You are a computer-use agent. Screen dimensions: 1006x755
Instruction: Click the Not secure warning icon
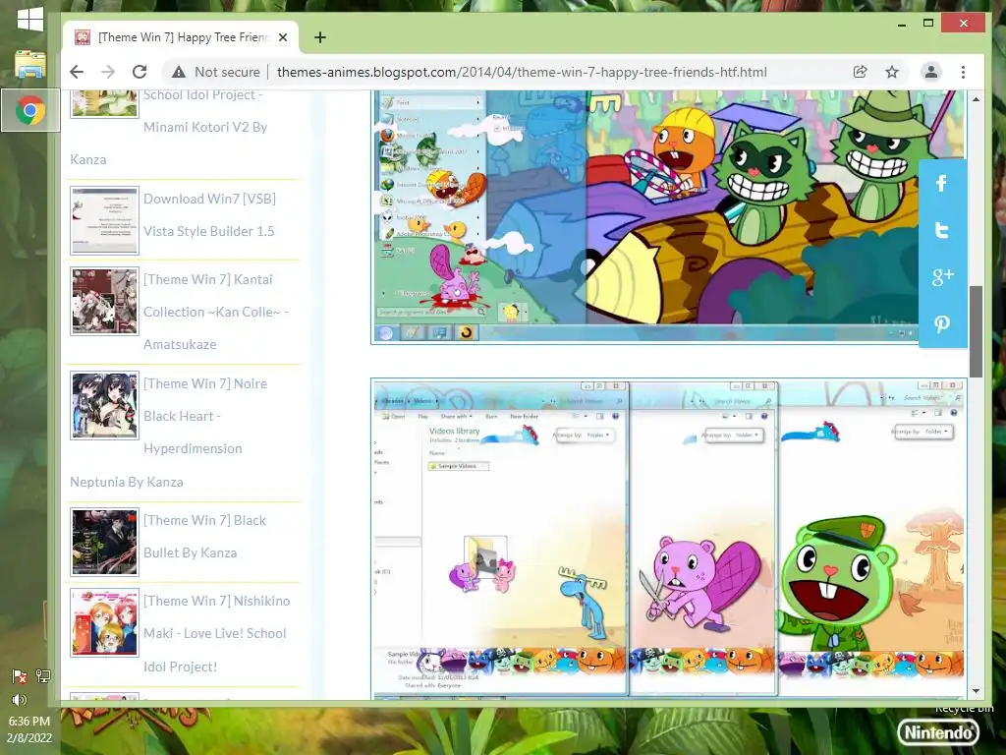179,72
